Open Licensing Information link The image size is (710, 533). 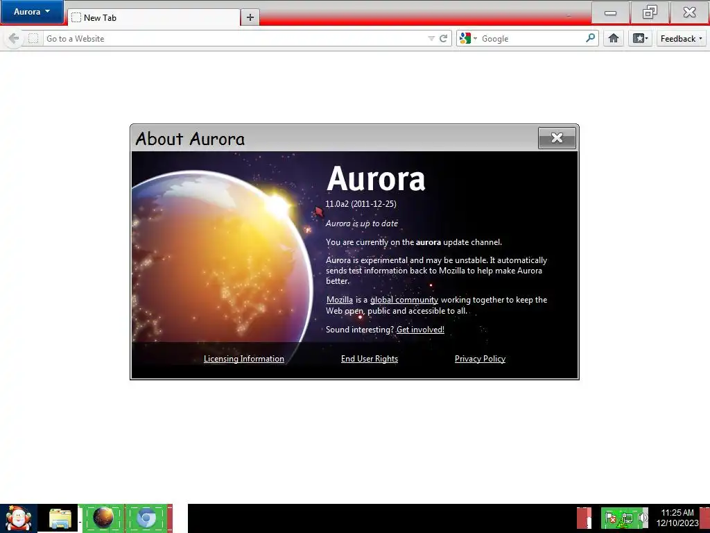tap(244, 359)
